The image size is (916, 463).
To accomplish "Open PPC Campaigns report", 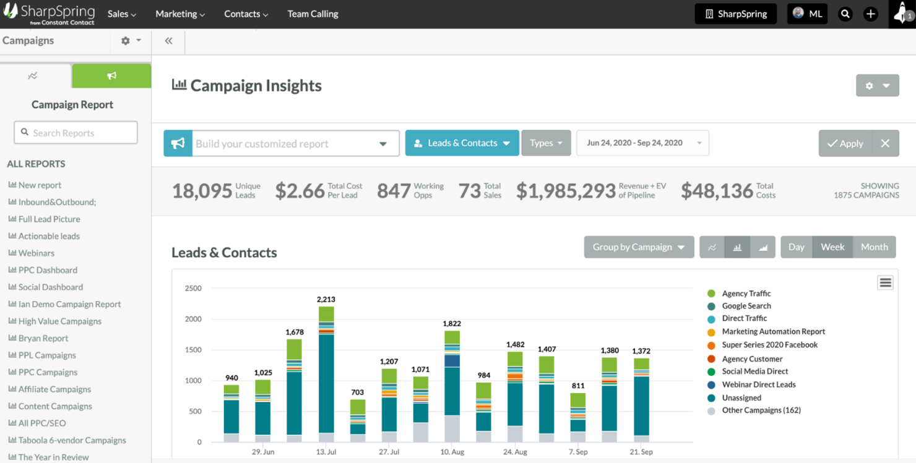I will coord(48,372).
